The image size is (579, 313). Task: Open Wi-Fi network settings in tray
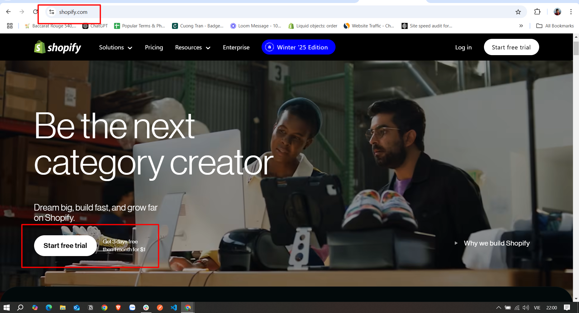tap(517, 308)
